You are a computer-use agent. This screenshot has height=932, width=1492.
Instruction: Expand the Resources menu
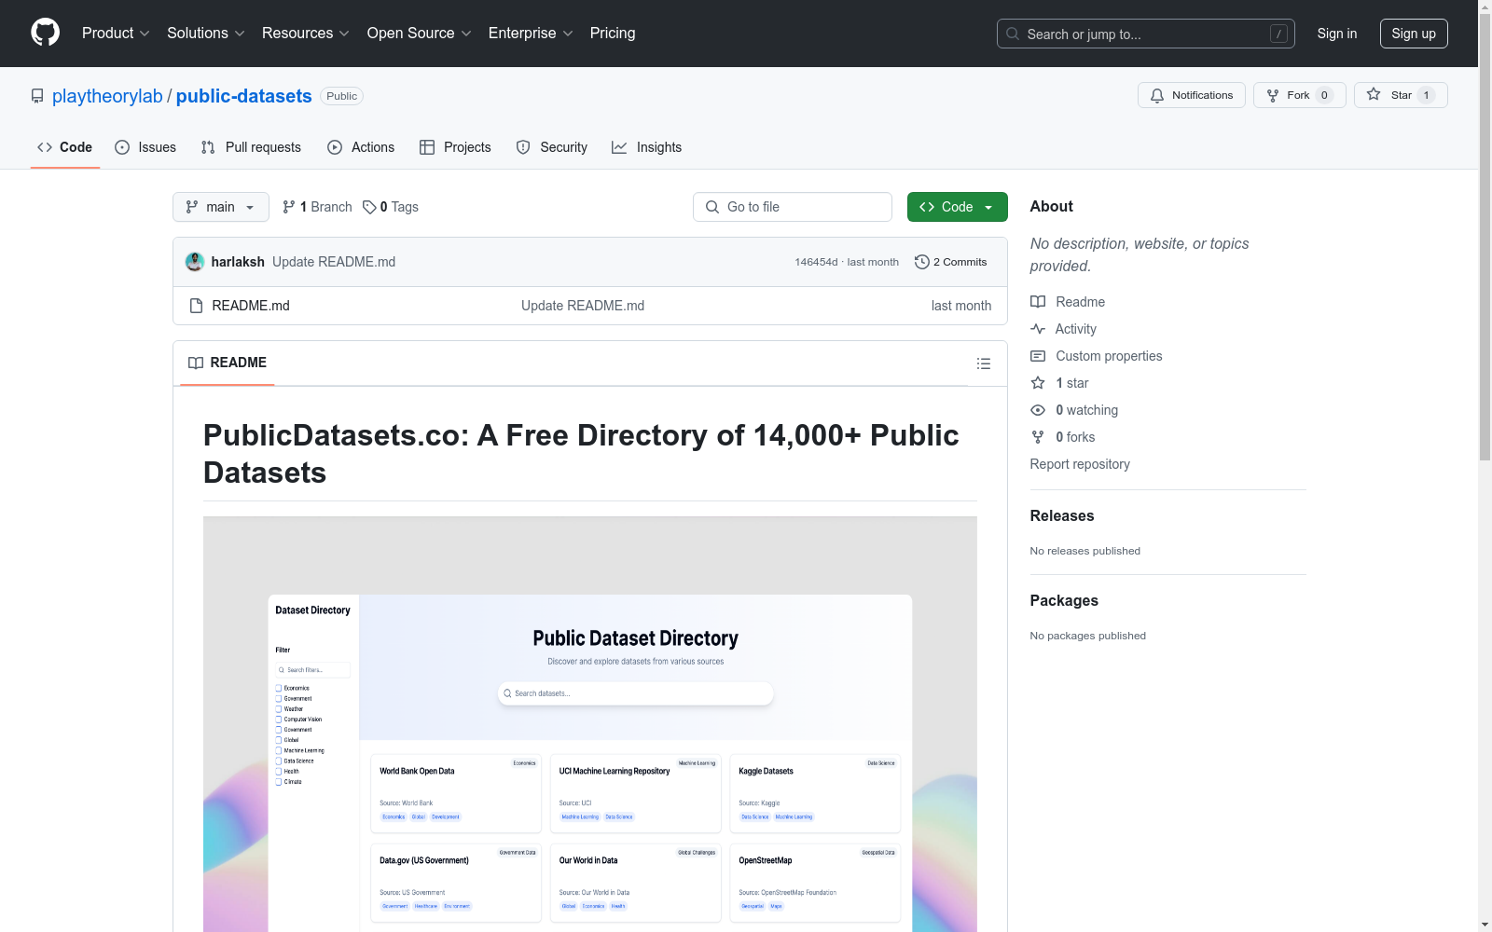pos(306,34)
